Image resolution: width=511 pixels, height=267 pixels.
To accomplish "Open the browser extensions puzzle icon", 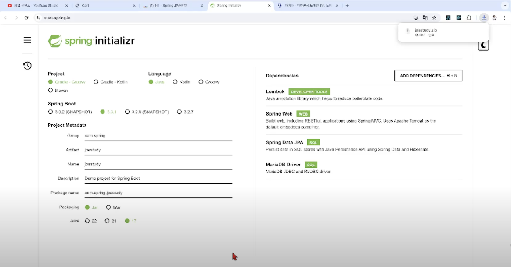I will pos(469,18).
